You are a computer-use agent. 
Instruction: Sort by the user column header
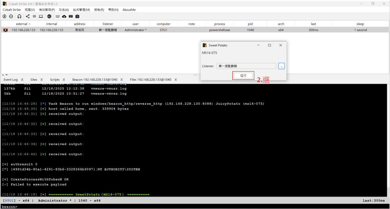135,24
